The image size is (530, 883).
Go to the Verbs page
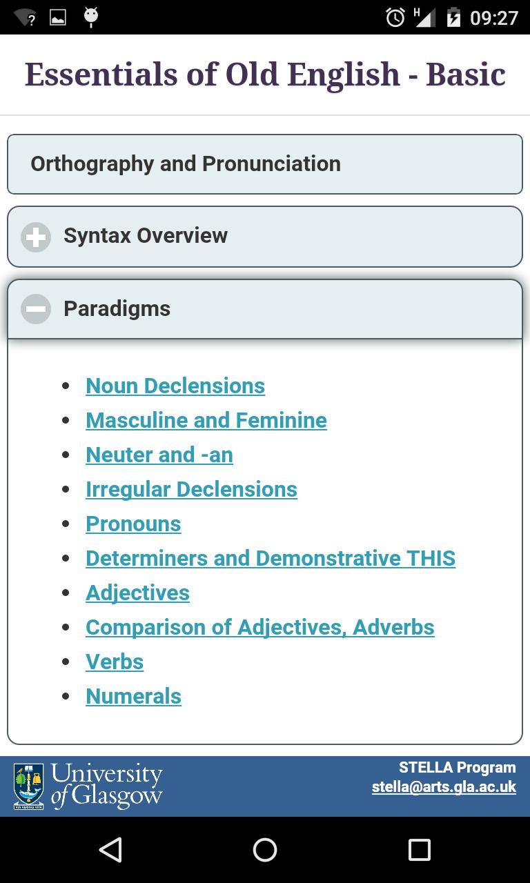pos(115,662)
